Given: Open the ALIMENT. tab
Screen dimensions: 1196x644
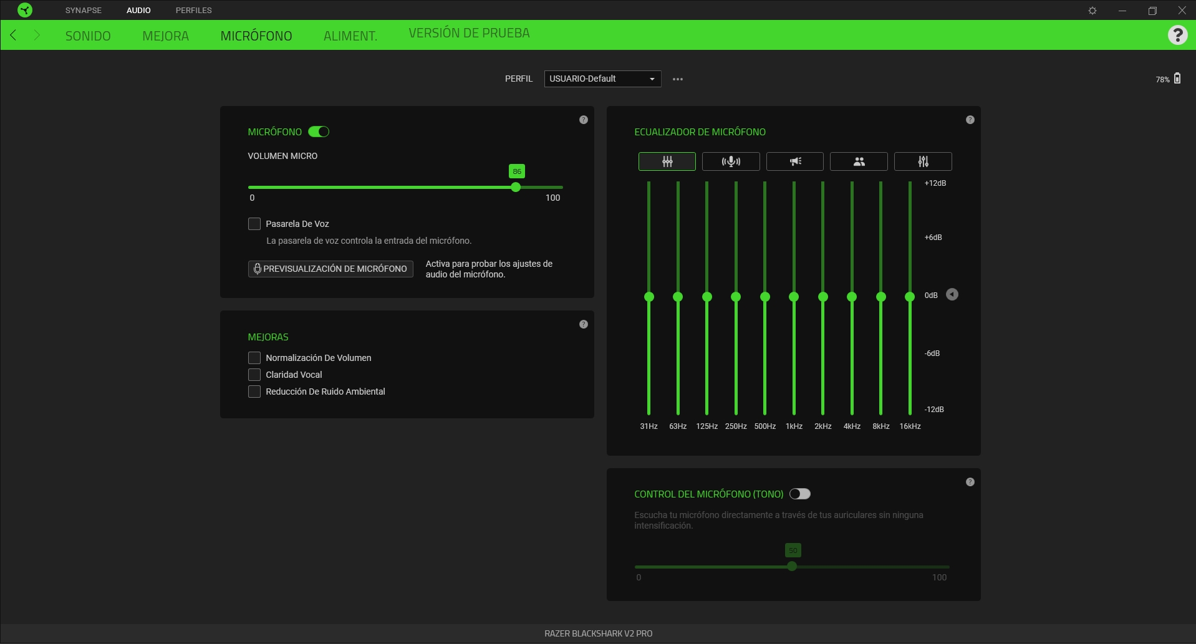Looking at the screenshot, I should [350, 36].
